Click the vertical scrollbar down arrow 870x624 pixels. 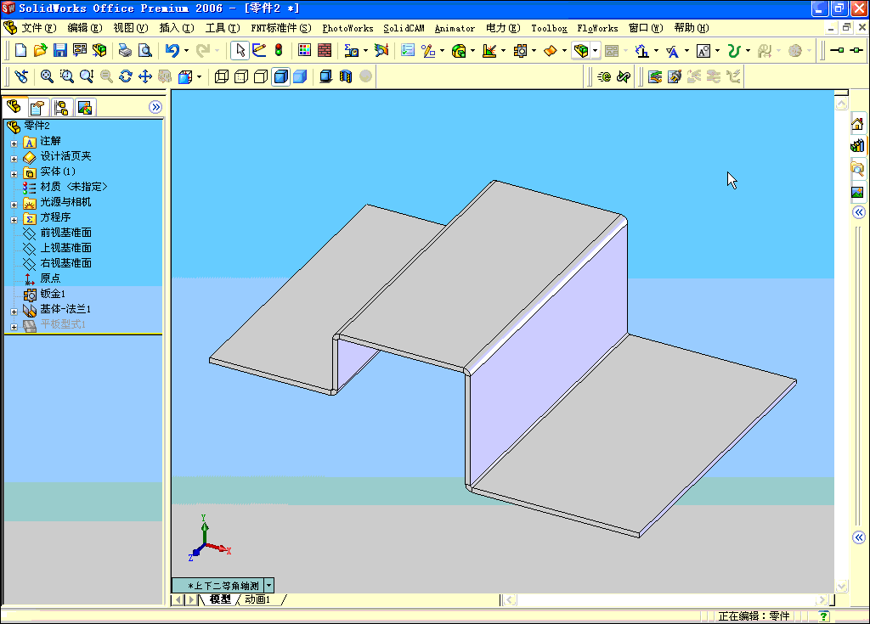point(841,587)
